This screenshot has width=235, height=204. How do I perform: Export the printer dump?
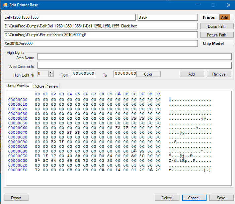[16, 198]
